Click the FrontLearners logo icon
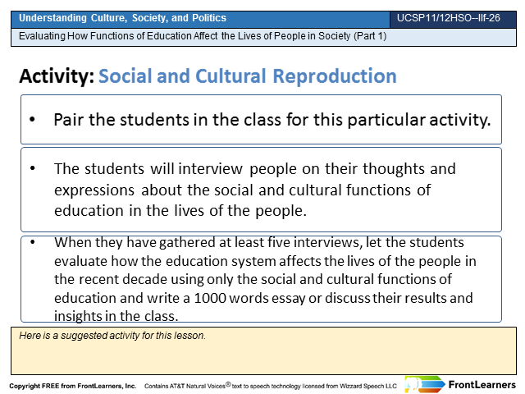The height and width of the screenshot is (394, 525). point(425,384)
